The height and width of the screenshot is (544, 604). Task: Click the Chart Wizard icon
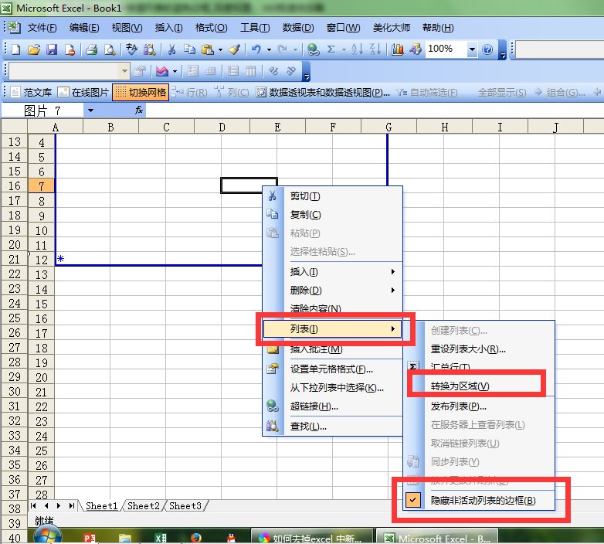[398, 49]
